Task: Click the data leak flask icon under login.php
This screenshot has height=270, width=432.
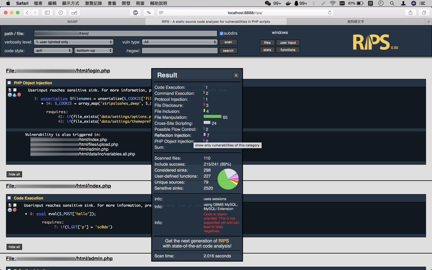Action: click(14, 95)
